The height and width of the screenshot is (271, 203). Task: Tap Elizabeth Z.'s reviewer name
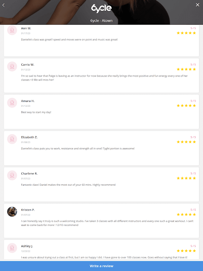(29, 137)
